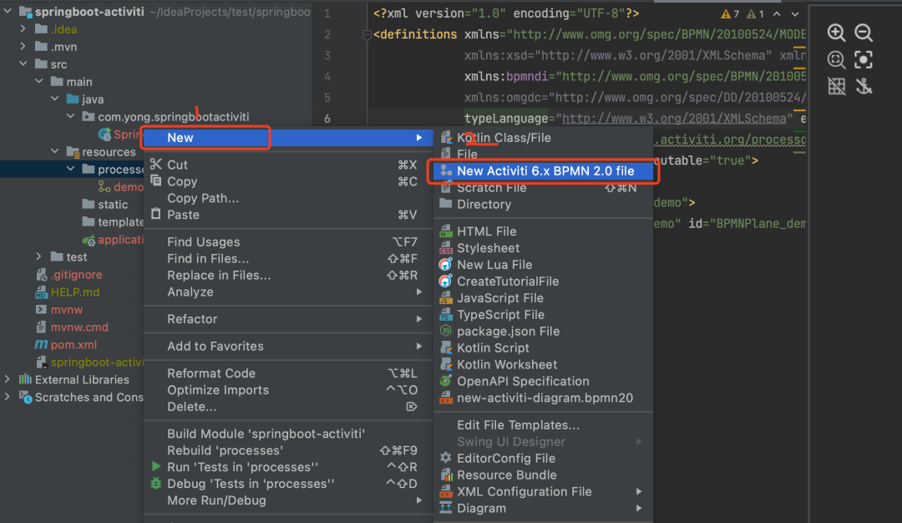Jump to next highlighted error arrow
Viewport: 902px width, 523px height.
click(x=795, y=14)
